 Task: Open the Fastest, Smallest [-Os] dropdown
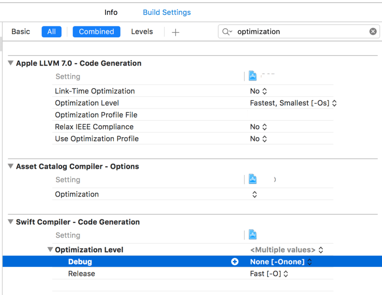pos(294,103)
